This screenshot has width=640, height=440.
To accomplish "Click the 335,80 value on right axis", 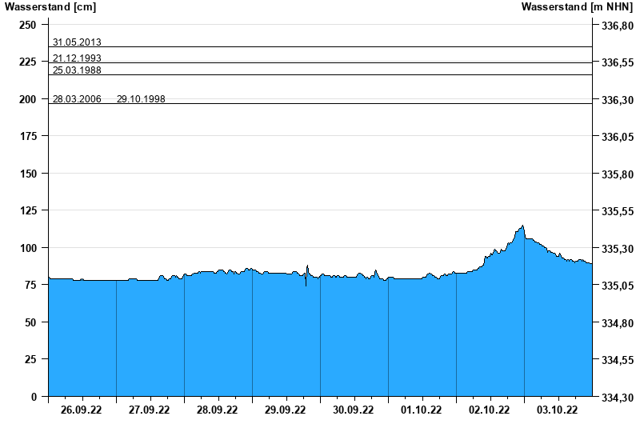I will click(618, 174).
